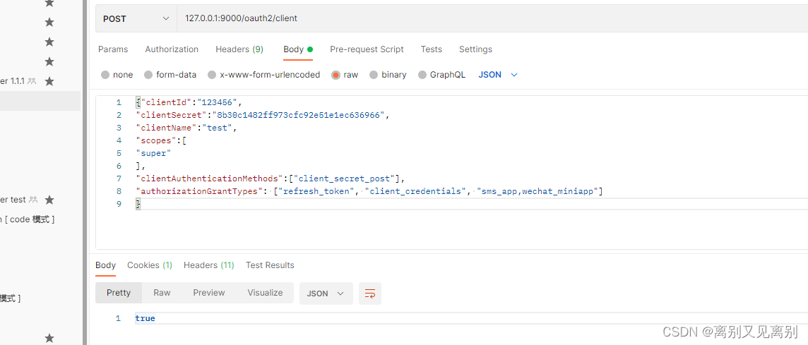
Task: Click the request URL field 127.0.0.1:9000/oauth2/client
Action: coord(492,18)
